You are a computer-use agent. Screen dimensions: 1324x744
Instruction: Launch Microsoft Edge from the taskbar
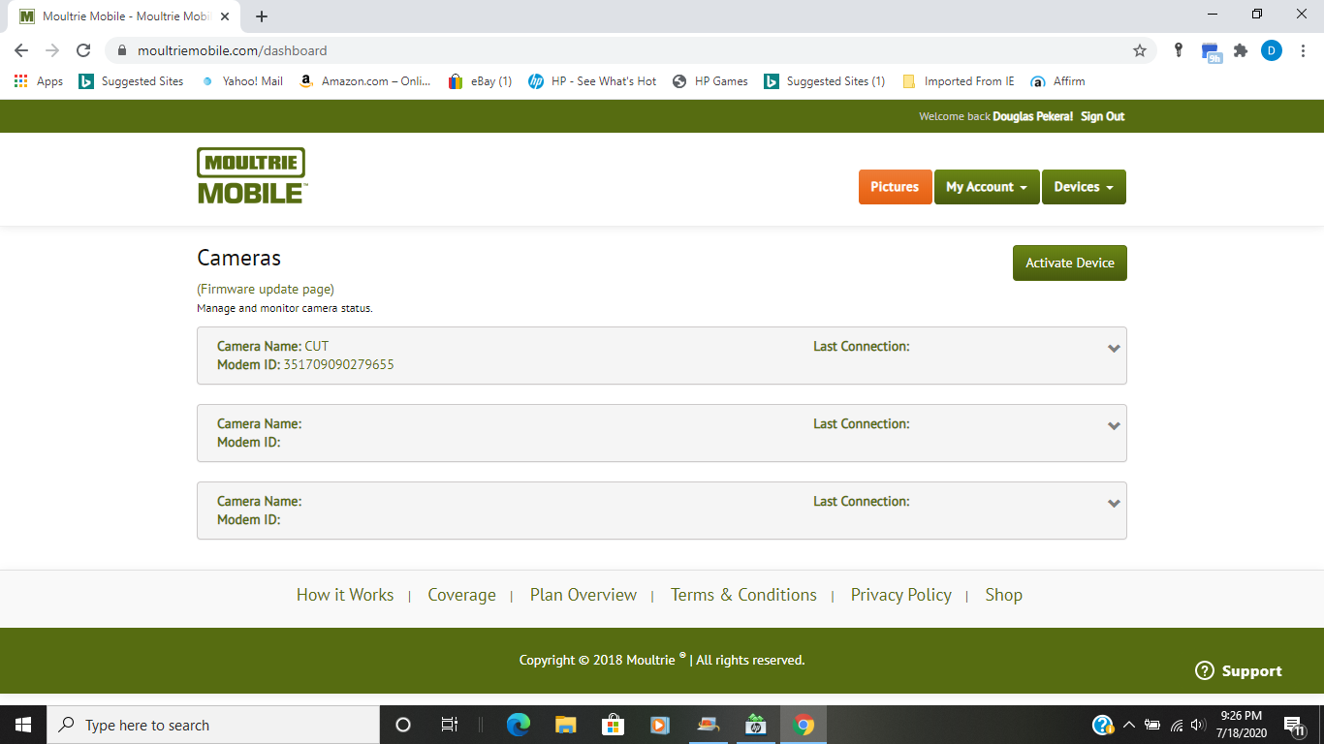519,725
